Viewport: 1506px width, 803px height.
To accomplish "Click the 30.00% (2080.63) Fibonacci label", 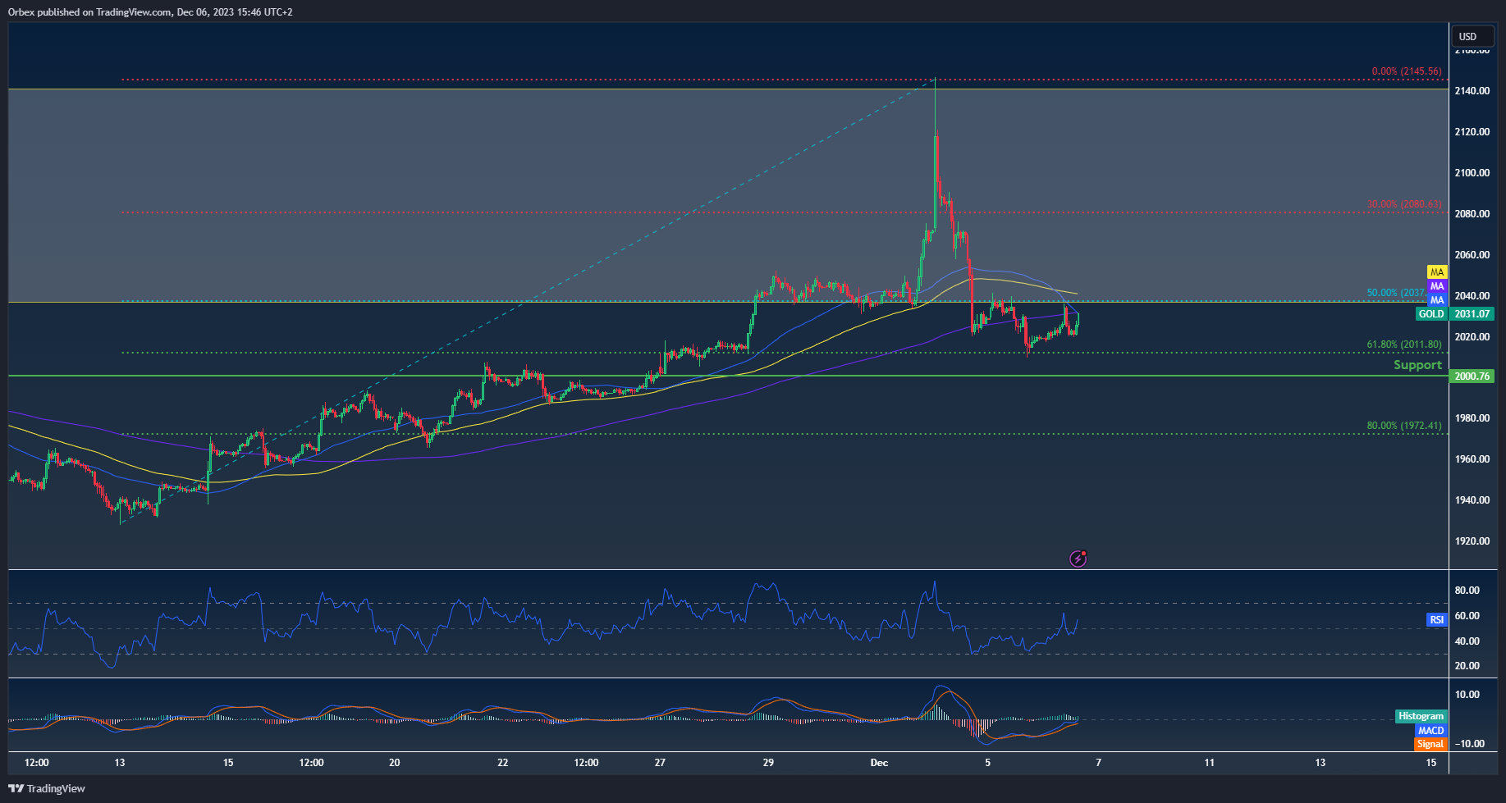I will point(1403,204).
